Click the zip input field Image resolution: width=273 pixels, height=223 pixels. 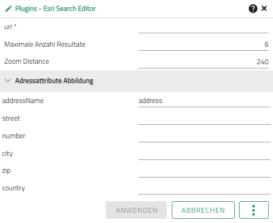coord(204,171)
